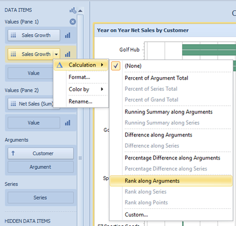Expand the Calculation submenu arrow

pos(102,65)
